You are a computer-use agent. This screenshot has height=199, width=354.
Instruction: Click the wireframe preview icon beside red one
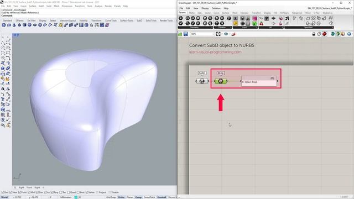319,34
